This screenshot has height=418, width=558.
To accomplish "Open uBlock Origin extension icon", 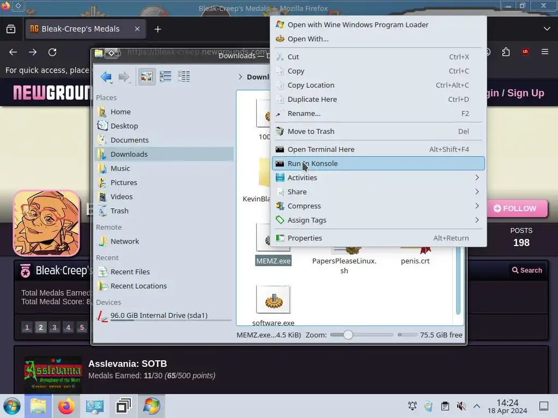I will 525,52.
